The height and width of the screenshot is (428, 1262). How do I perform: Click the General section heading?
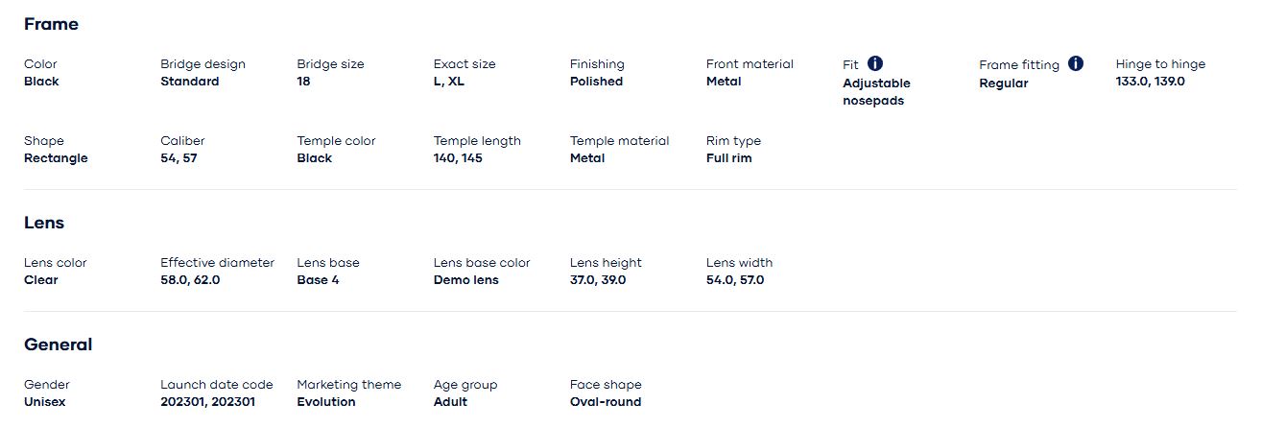[x=58, y=345]
